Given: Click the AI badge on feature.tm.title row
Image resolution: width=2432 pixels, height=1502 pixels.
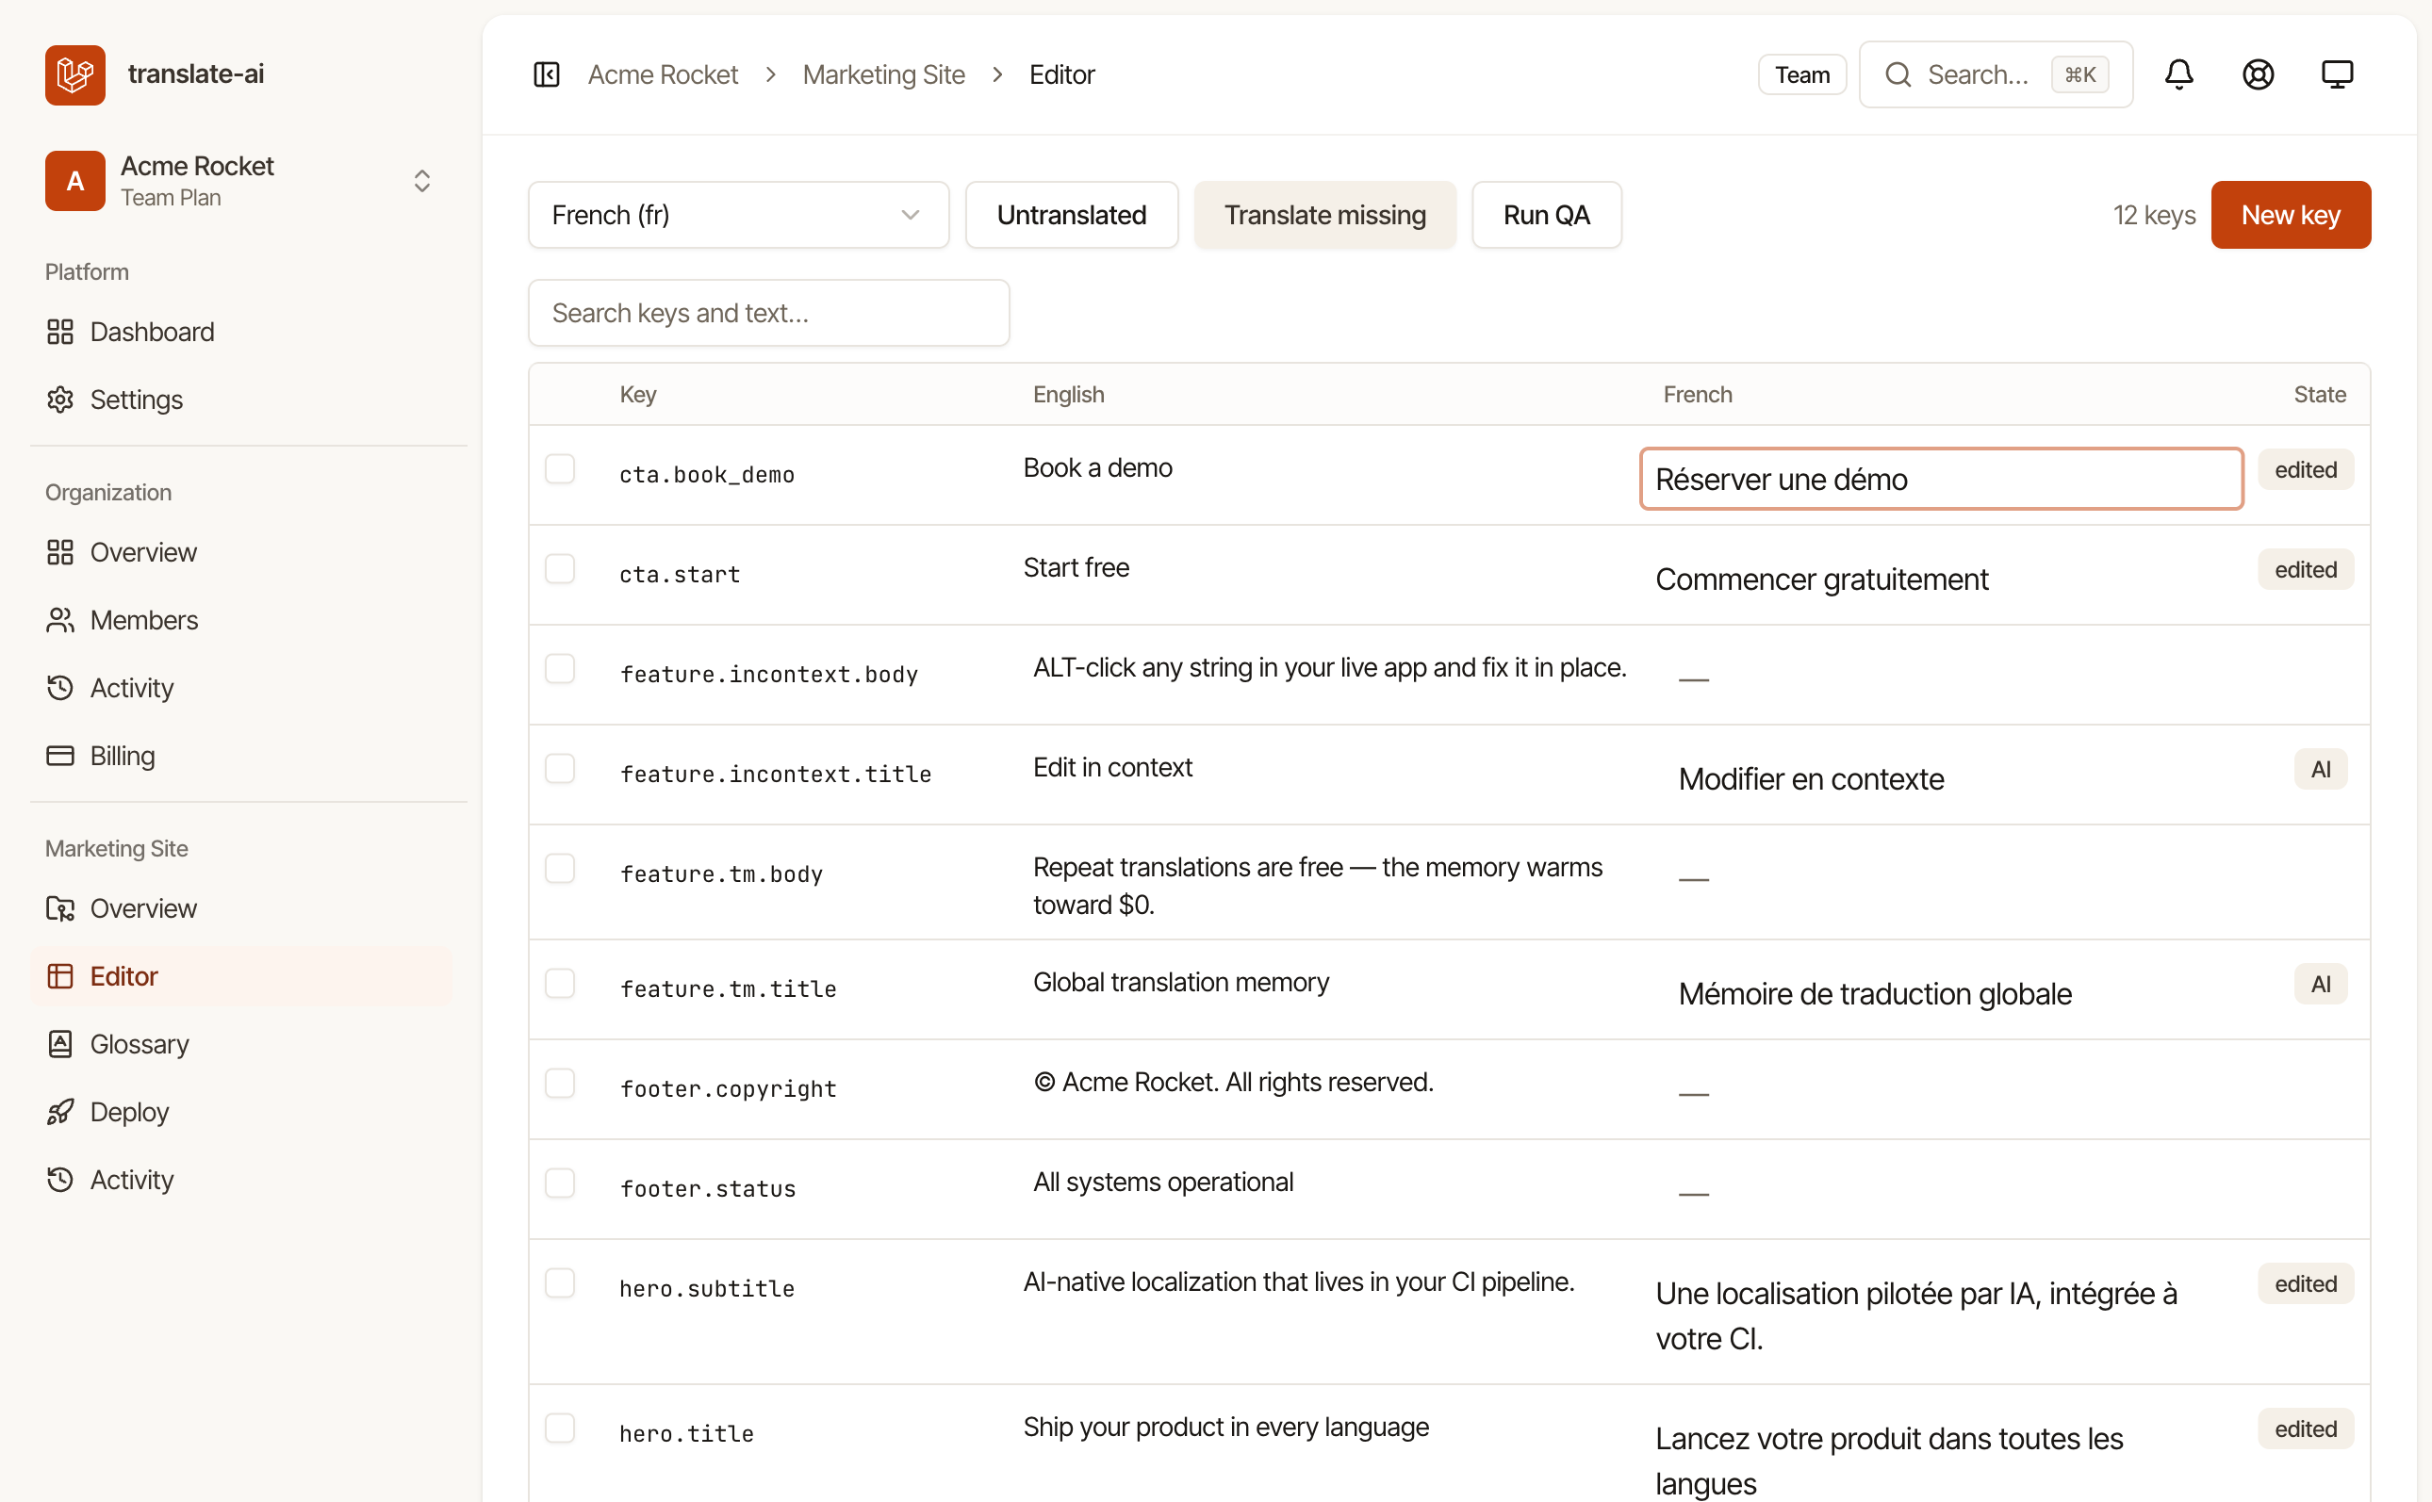Looking at the screenshot, I should pos(2320,984).
